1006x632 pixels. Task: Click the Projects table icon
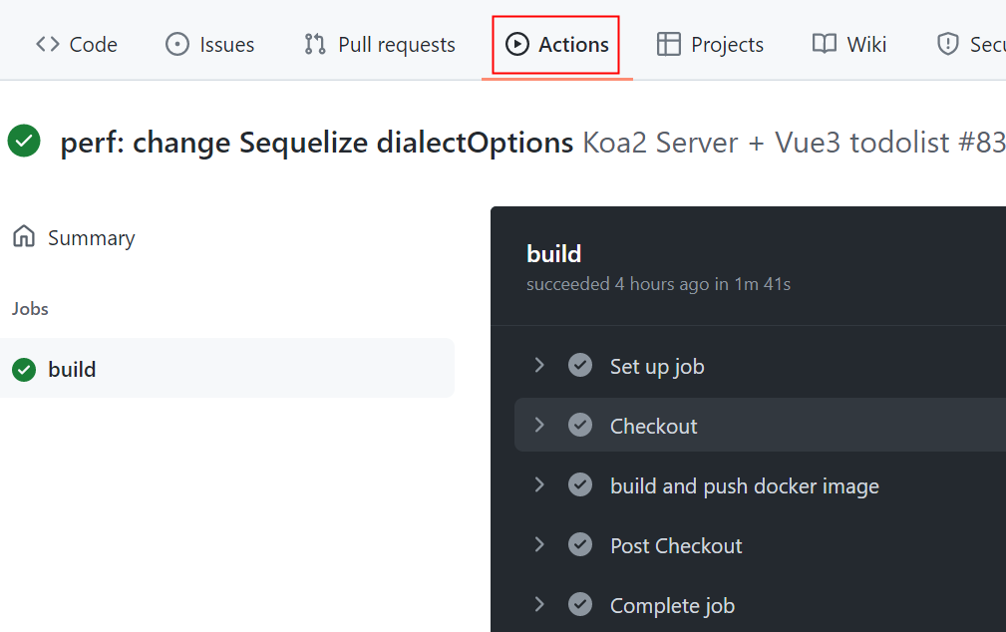pos(669,45)
